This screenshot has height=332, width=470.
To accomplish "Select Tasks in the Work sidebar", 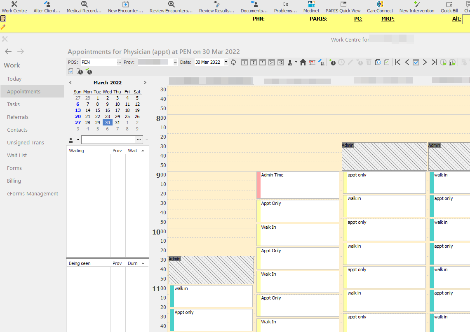I will coord(13,104).
